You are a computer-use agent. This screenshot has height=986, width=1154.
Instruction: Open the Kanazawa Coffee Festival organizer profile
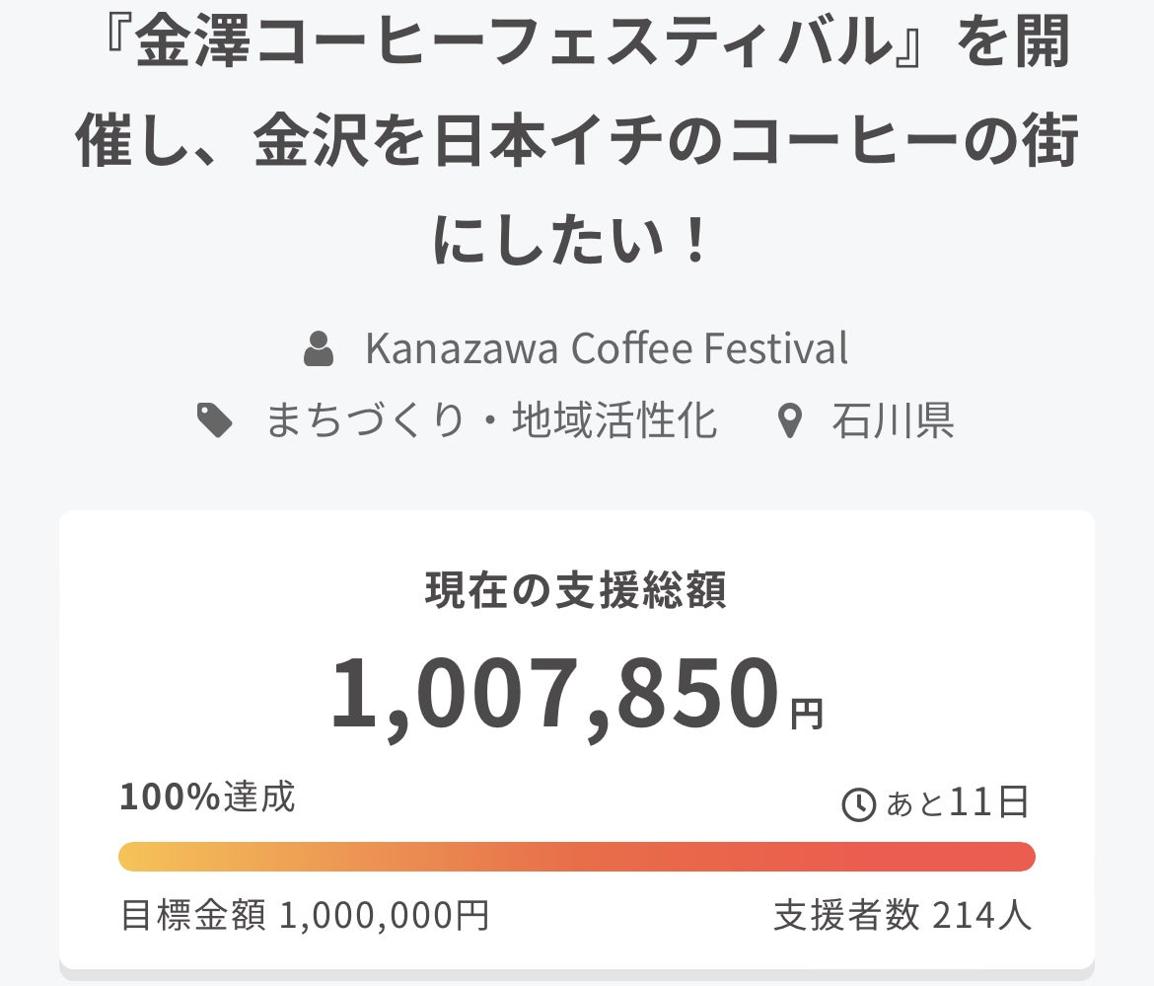click(606, 348)
